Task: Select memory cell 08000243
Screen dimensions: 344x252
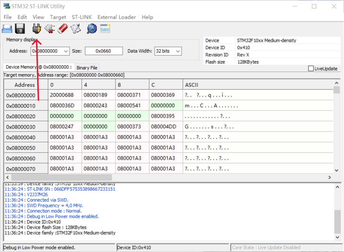Action: coord(99,106)
